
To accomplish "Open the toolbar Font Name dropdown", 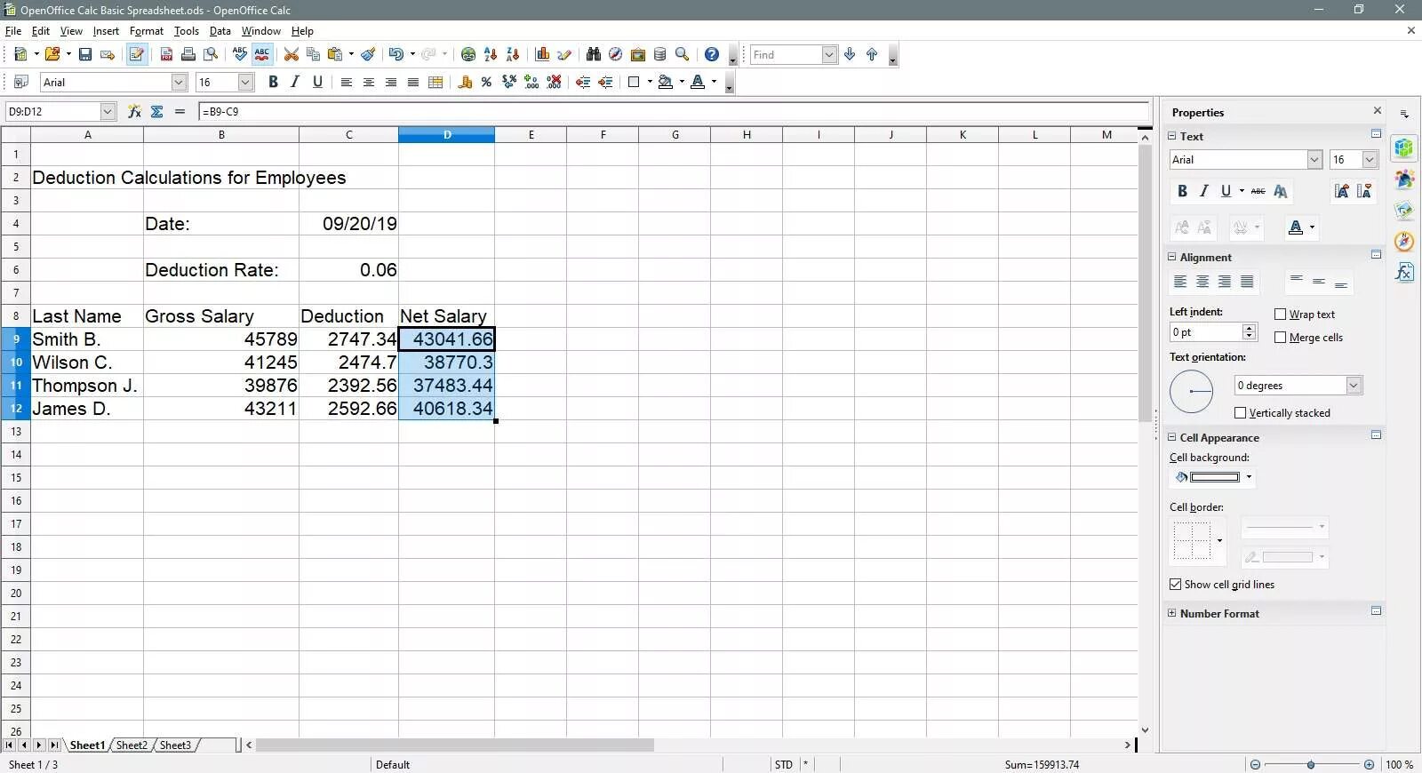I will (x=179, y=82).
